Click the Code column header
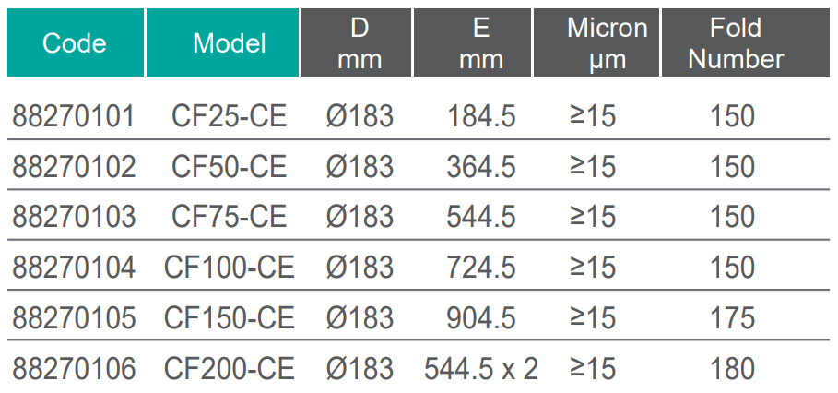This screenshot has height=393, width=838. 75,43
